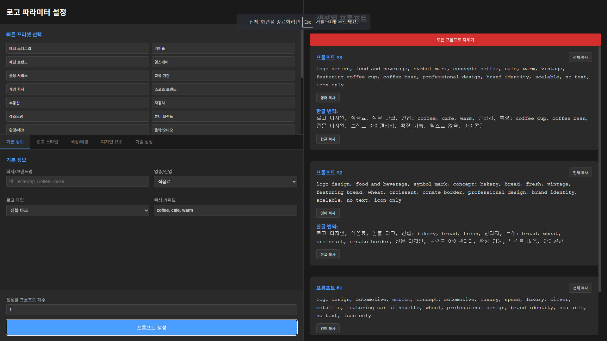The width and height of the screenshot is (607, 341).
Task: Open the 로고 스타일 tab
Action: (x=47, y=142)
